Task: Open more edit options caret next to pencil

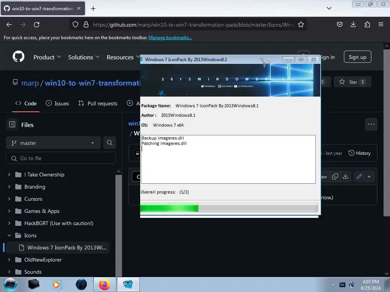Action: [x=369, y=176]
